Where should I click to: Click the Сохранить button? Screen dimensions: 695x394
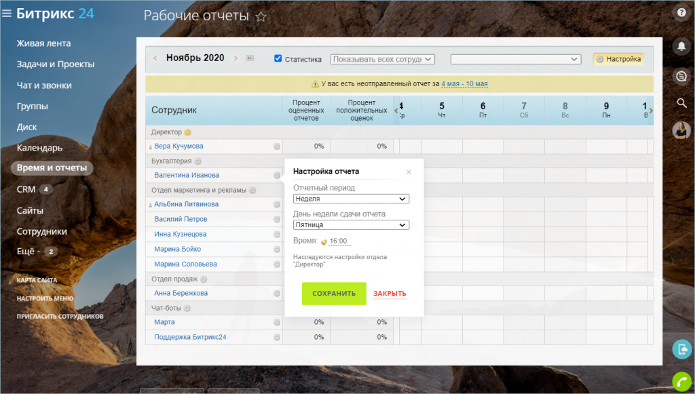(334, 294)
